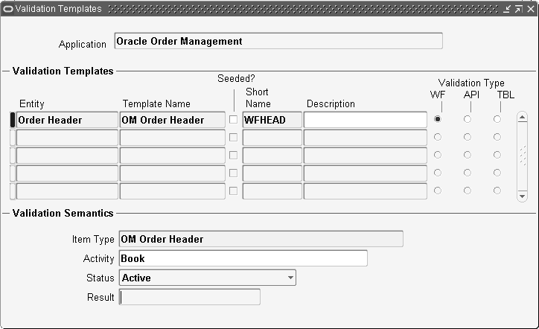This screenshot has width=539, height=329.
Task: Toggle the Seeded checkbox in the second row
Action: pyautogui.click(x=234, y=138)
